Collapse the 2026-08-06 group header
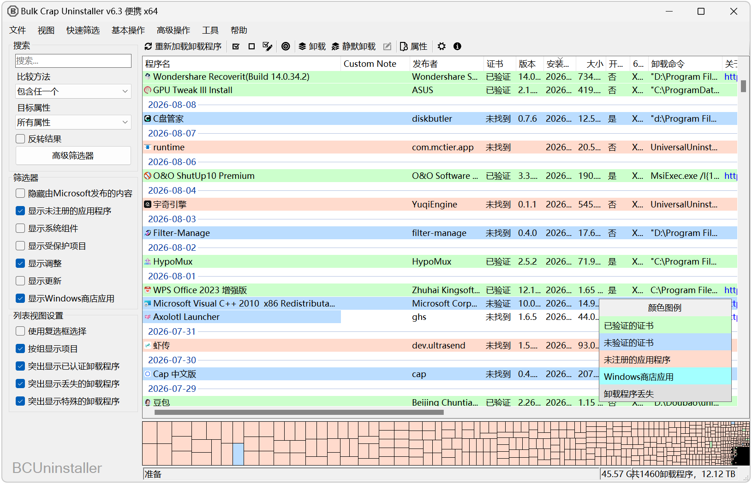The height and width of the screenshot is (484, 752). pos(172,162)
